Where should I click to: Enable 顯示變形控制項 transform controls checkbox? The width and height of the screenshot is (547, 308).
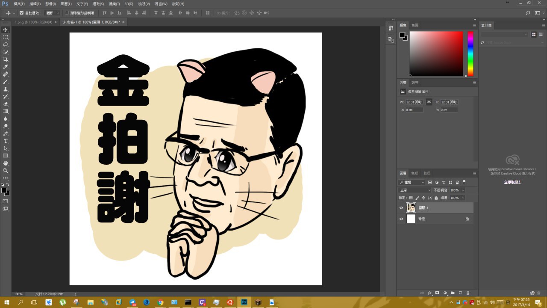pos(67,13)
